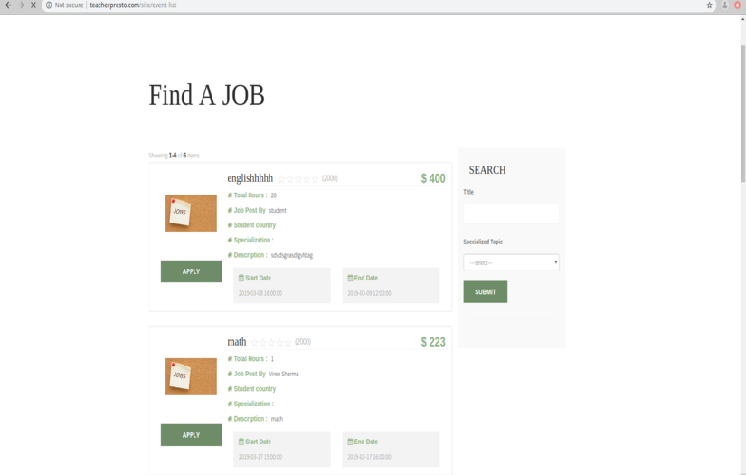This screenshot has height=475, width=746.
Task: Stop page loading with X button
Action: point(33,5)
